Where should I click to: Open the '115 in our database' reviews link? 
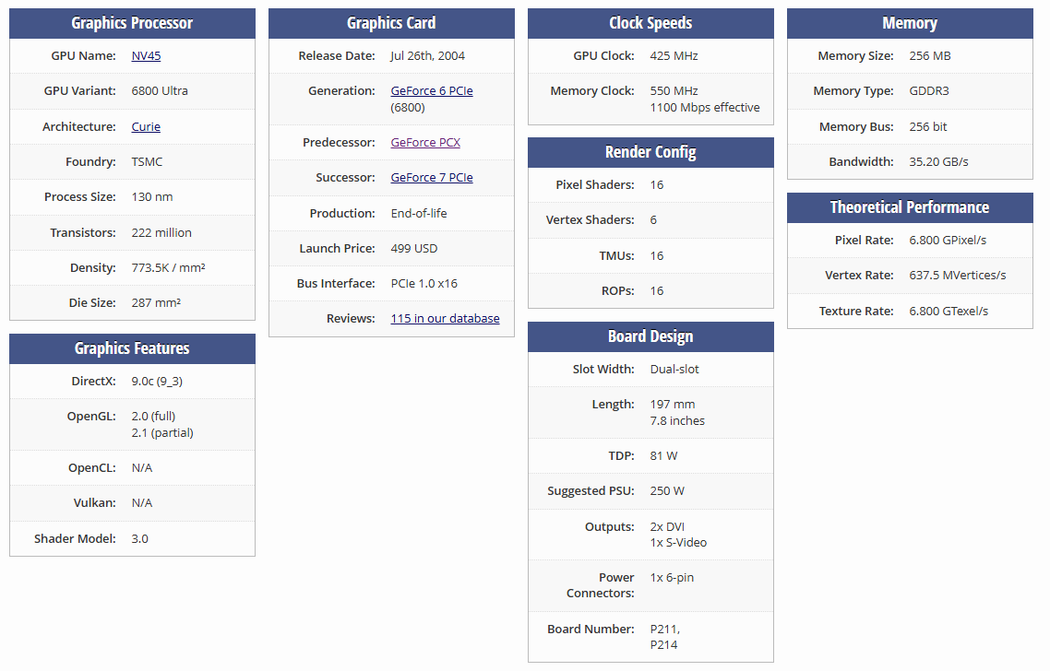point(446,319)
